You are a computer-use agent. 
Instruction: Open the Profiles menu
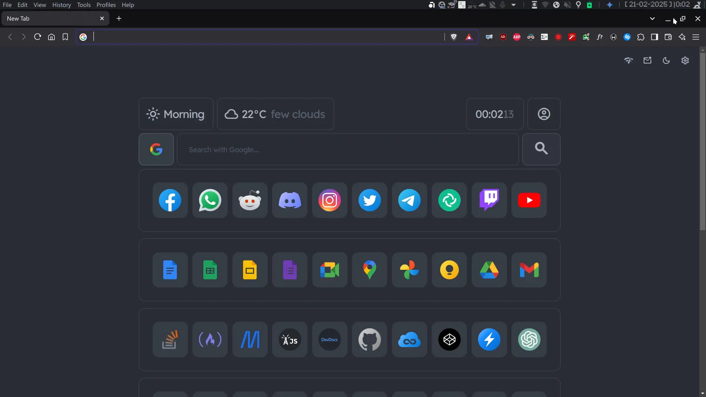(x=106, y=5)
